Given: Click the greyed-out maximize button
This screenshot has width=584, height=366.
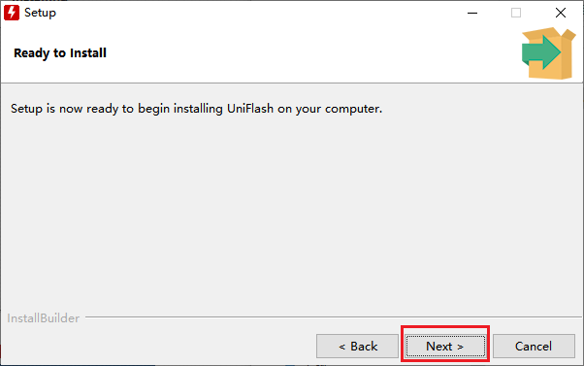Looking at the screenshot, I should (x=516, y=13).
